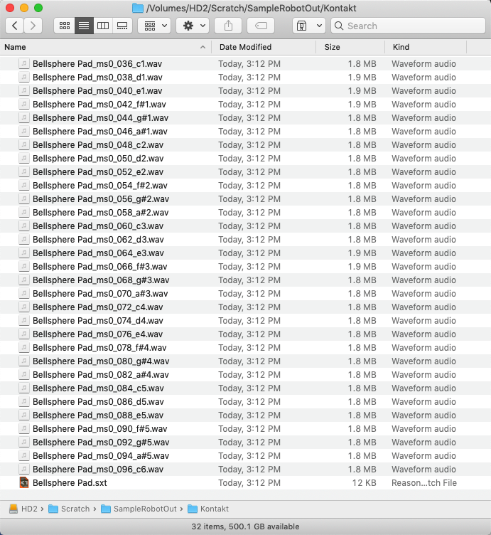Select file name Bellsphere Pad_ms0_078_f#4.wav
The image size is (491, 535).
click(x=99, y=348)
